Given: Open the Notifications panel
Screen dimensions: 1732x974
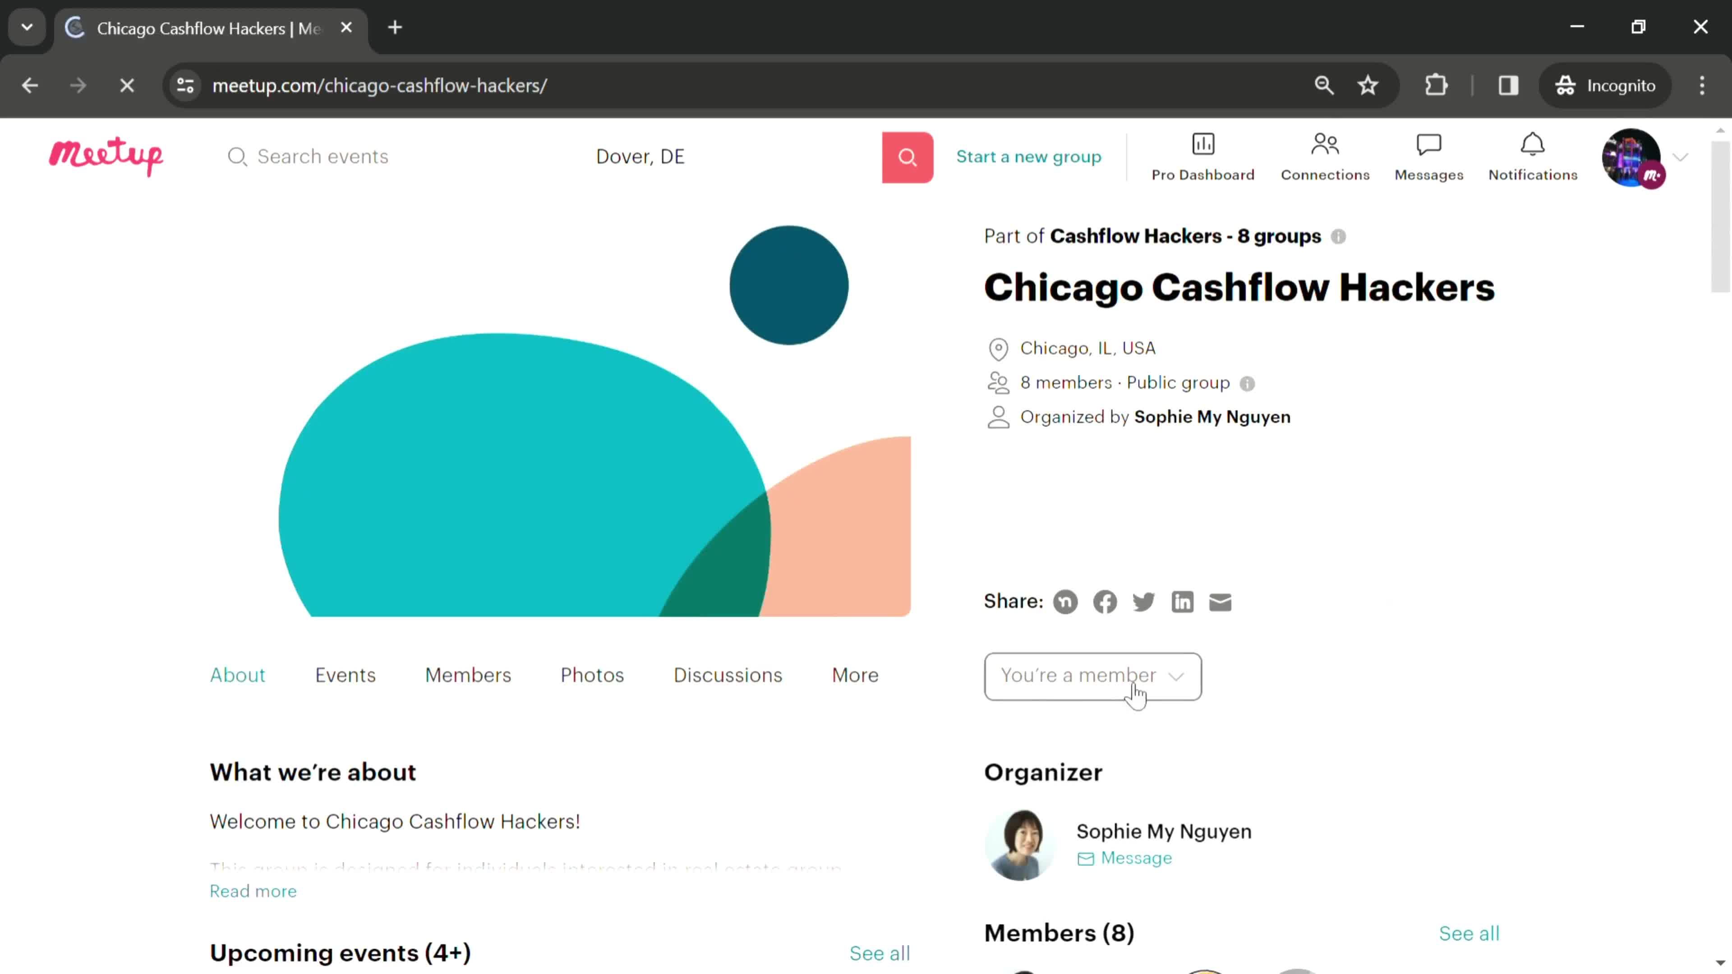Looking at the screenshot, I should (1532, 156).
